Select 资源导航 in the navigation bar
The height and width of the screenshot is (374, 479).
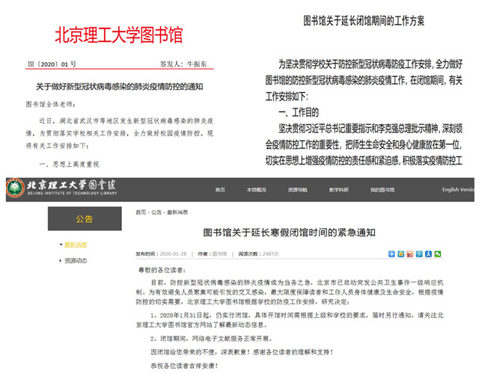[x=298, y=190]
